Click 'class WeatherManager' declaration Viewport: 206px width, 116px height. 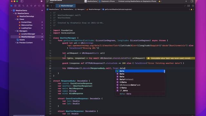click(66, 38)
